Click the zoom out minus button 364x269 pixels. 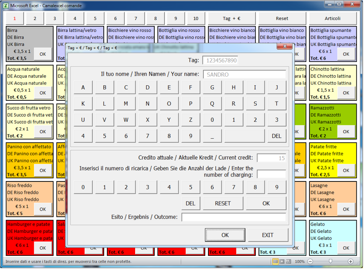(x=310, y=262)
